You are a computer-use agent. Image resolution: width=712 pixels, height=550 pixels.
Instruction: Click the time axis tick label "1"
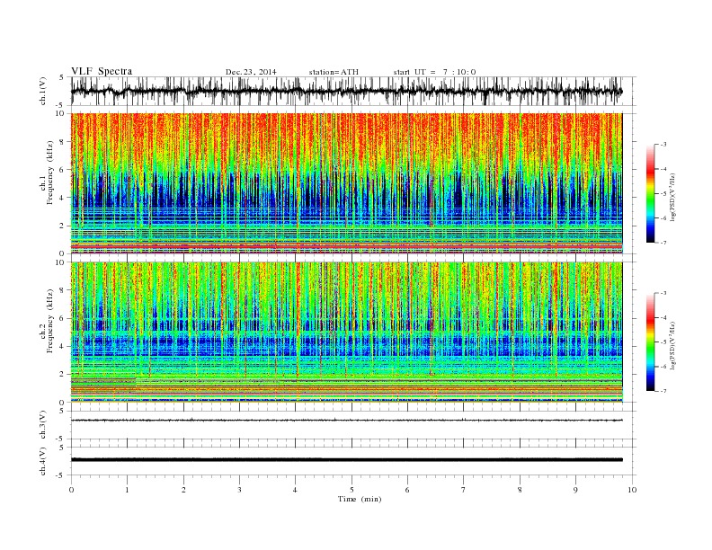tap(127, 490)
